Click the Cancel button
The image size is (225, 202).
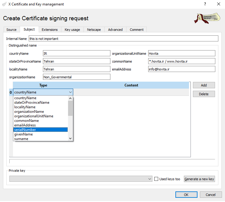210,195
